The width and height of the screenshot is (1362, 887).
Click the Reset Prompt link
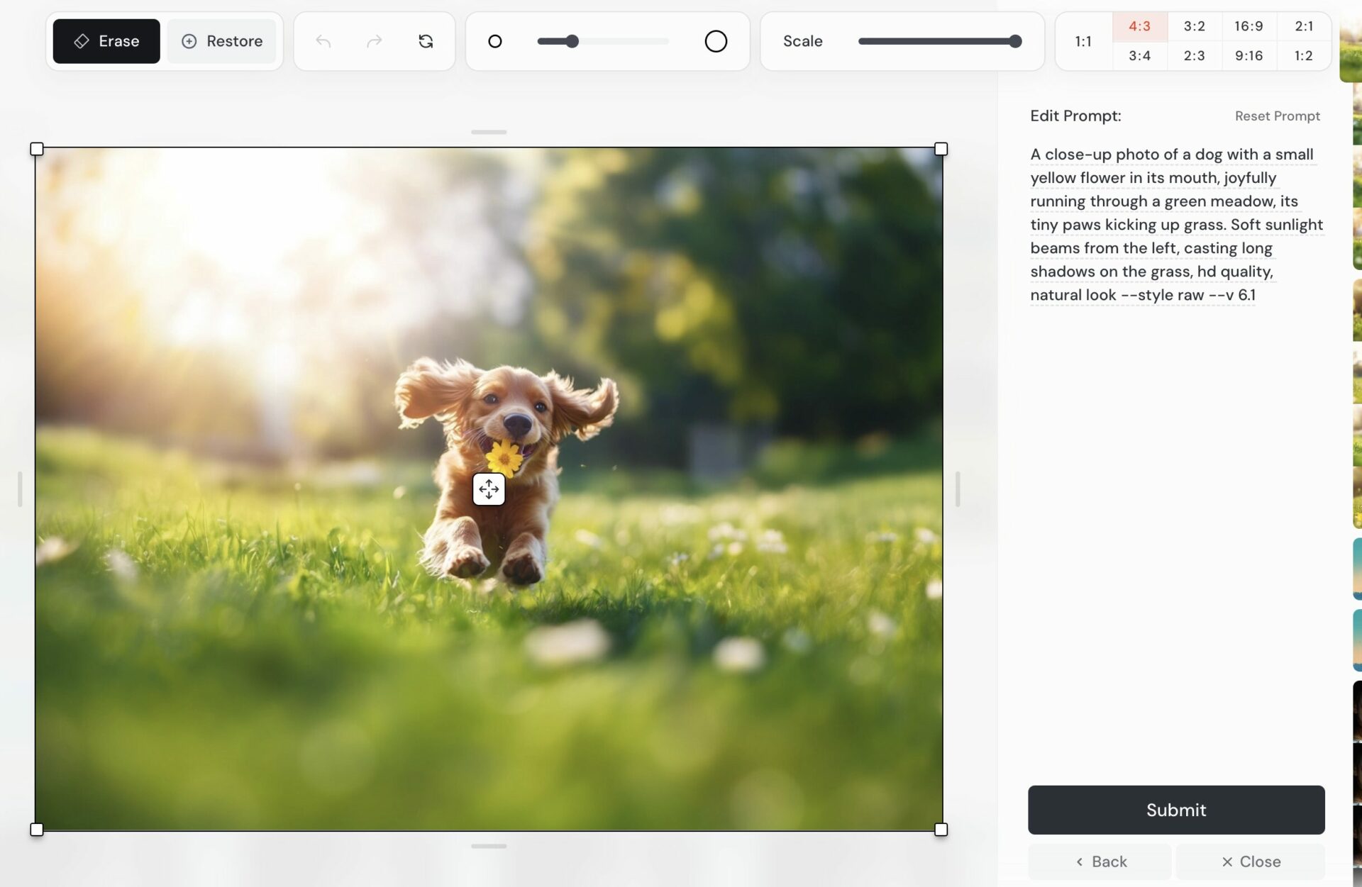pyautogui.click(x=1276, y=116)
